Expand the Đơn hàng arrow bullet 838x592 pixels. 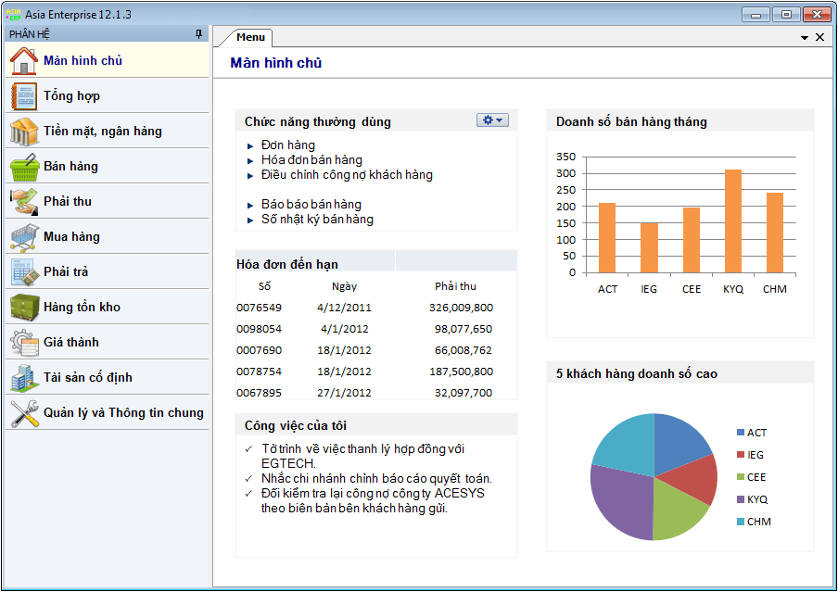pyautogui.click(x=250, y=146)
